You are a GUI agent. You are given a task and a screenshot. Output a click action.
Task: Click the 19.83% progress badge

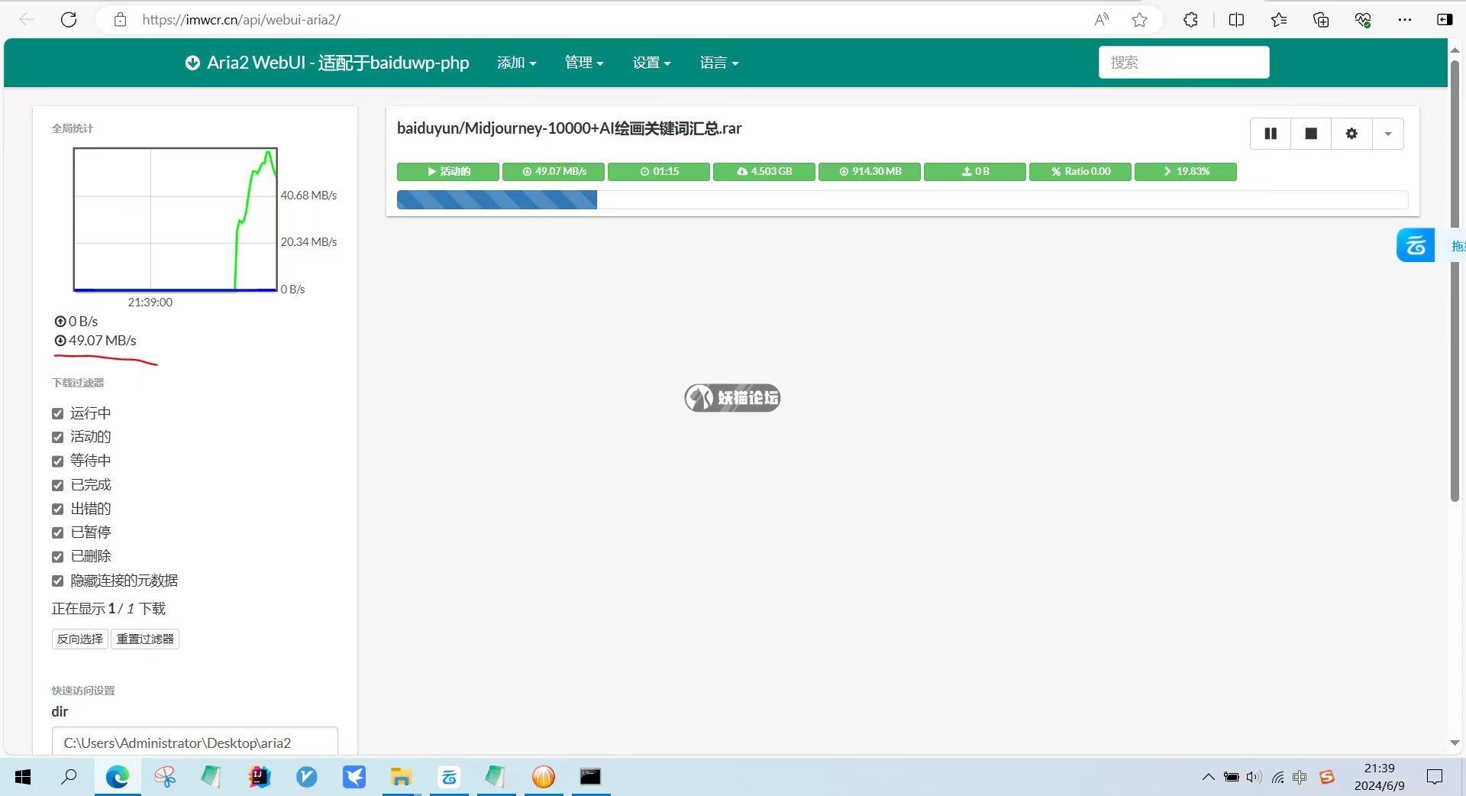(x=1185, y=171)
